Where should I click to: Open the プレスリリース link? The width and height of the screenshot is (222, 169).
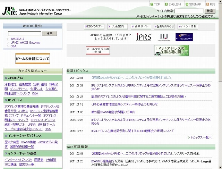tap(19, 89)
